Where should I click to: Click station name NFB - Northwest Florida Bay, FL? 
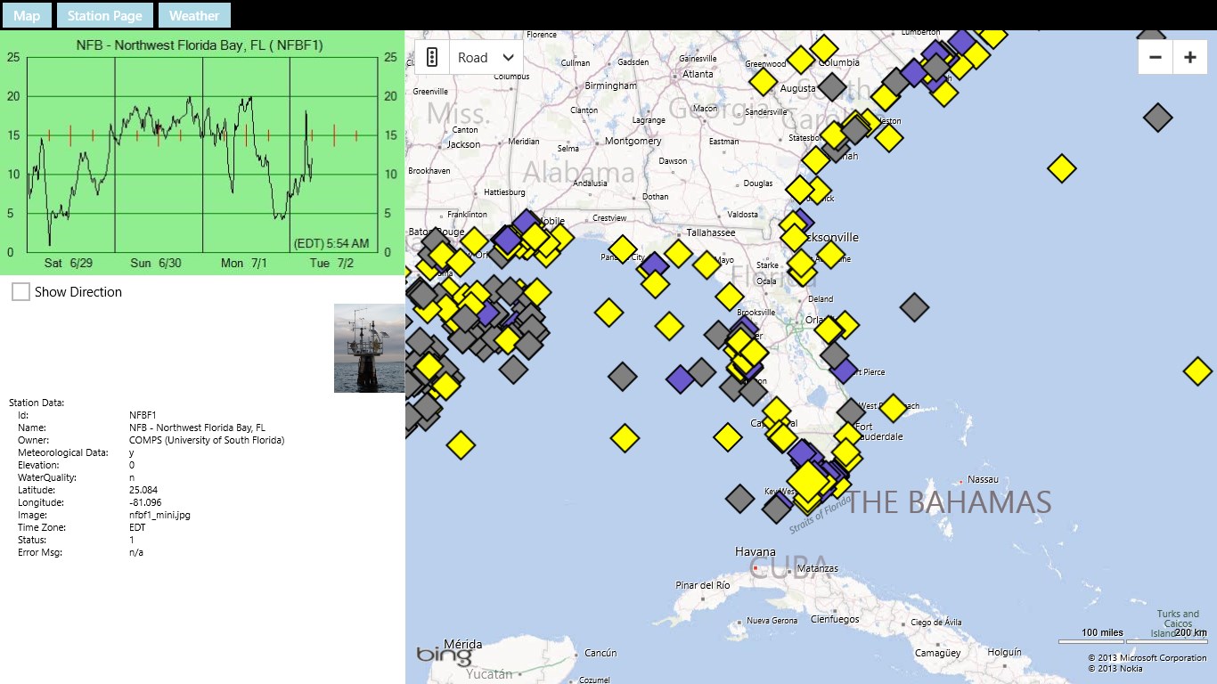[197, 427]
